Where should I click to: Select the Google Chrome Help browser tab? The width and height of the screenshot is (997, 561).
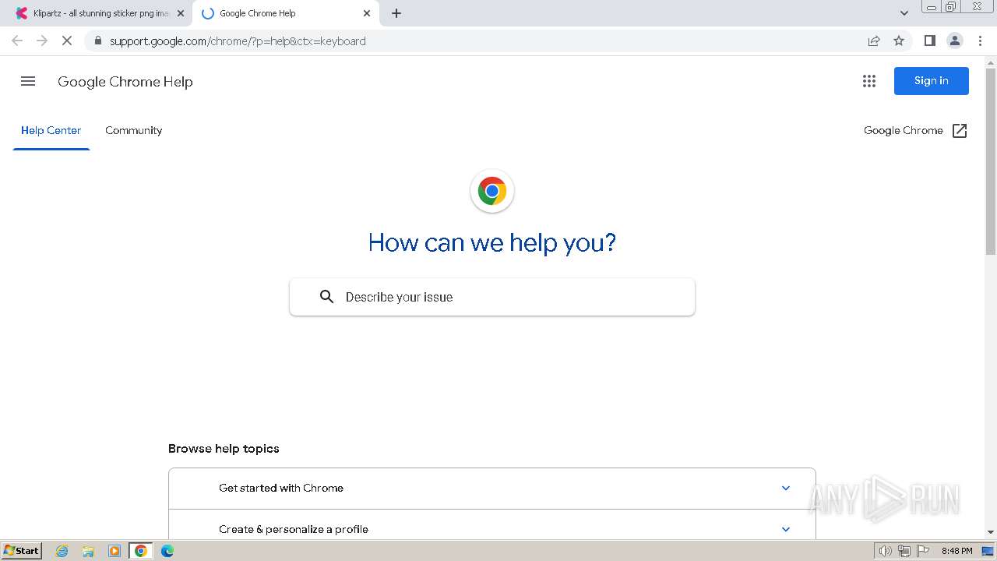pyautogui.click(x=285, y=13)
